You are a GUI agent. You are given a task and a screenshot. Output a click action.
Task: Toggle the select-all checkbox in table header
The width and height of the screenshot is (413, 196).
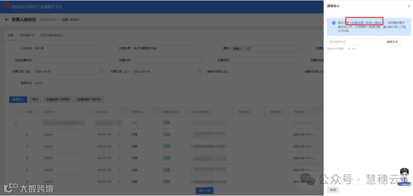tap(16, 112)
